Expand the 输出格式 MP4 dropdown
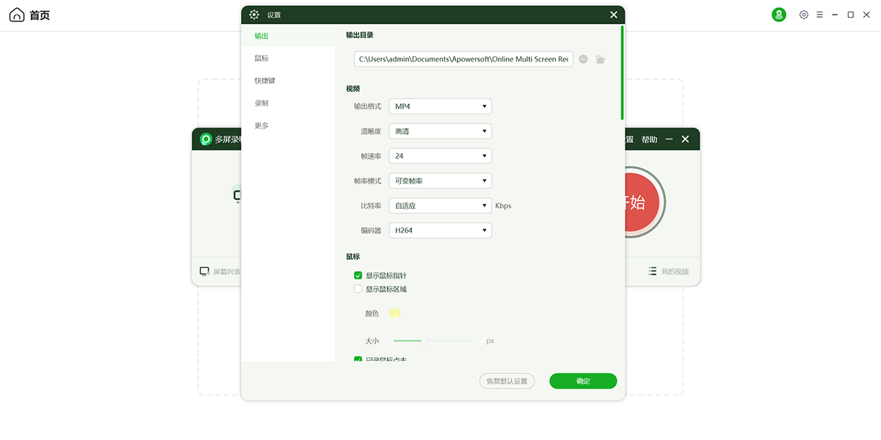881x440 pixels. point(440,106)
